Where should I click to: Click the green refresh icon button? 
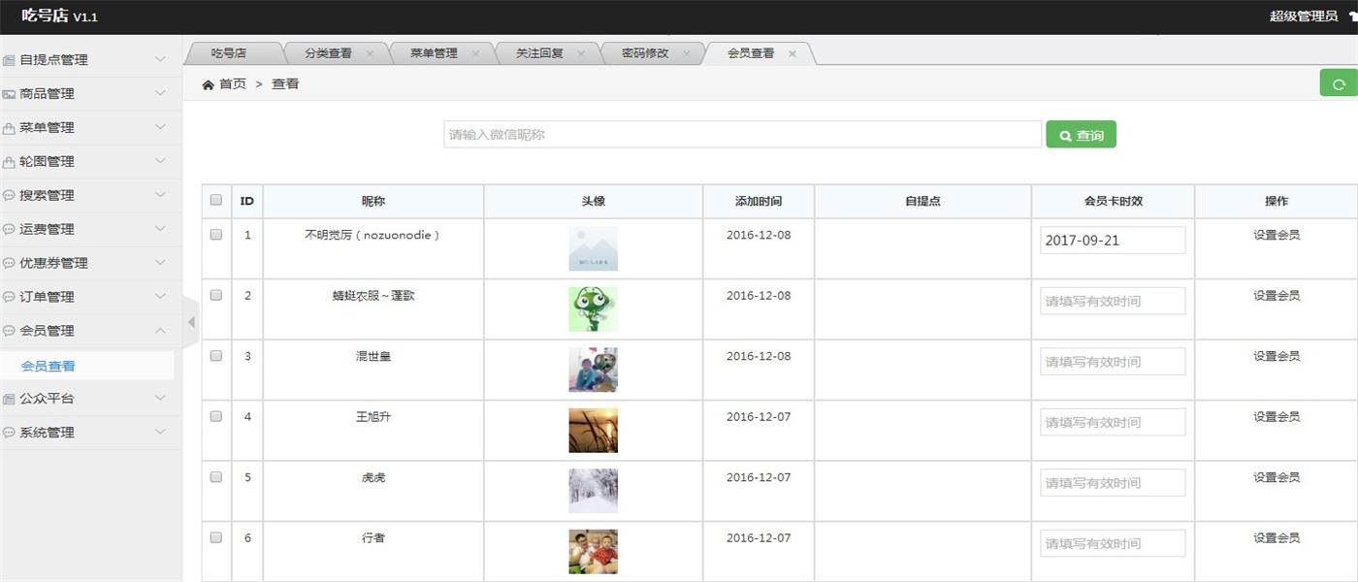click(1339, 83)
